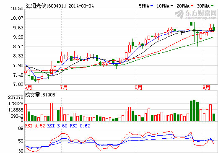
Task: Click the RSI_C:62 indicator label
Action: tap(80, 126)
